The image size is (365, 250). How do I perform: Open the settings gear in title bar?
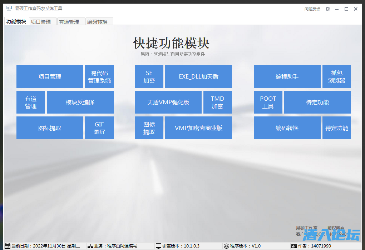(x=328, y=9)
